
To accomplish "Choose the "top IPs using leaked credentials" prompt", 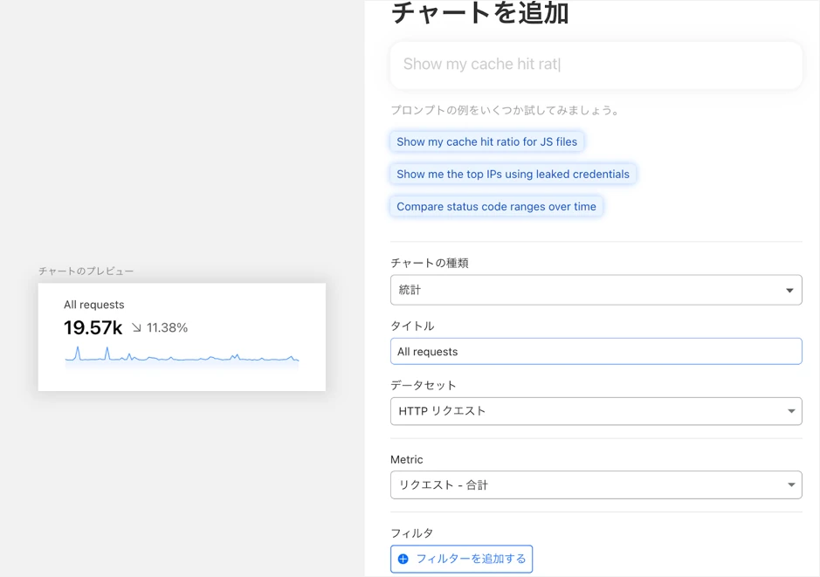I will (513, 174).
